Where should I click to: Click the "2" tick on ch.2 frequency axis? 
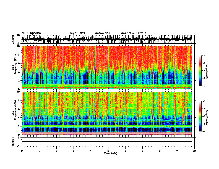19,126
